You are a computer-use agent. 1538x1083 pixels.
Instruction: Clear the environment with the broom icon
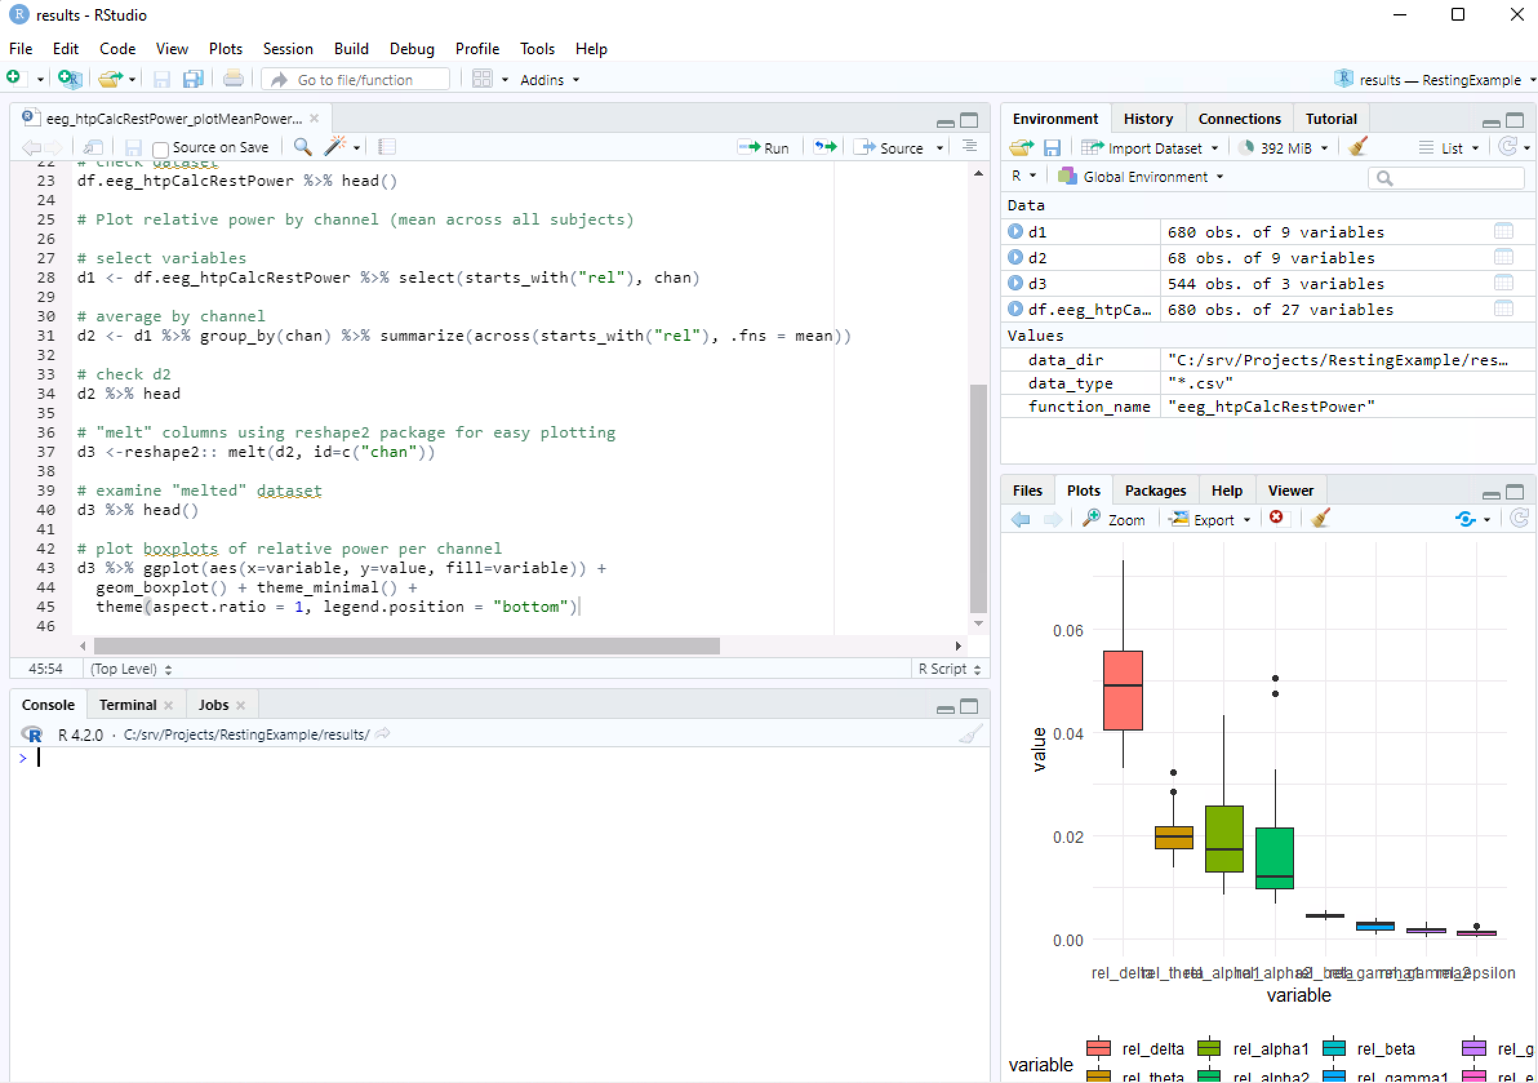click(x=1359, y=147)
